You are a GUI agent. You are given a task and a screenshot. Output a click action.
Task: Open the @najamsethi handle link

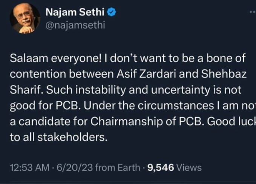click(75, 25)
